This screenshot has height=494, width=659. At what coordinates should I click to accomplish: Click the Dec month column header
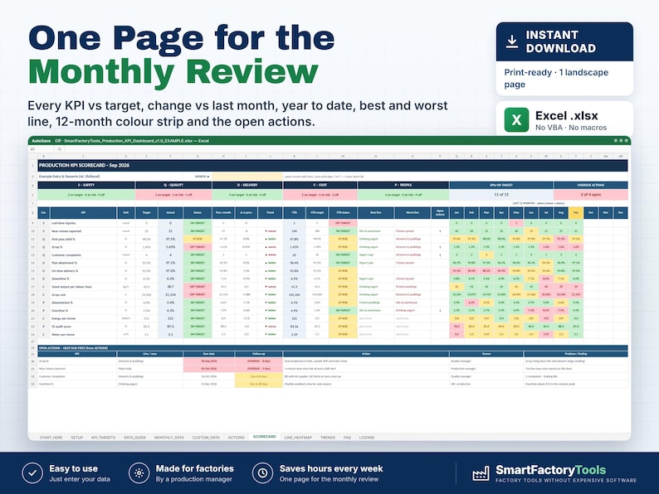pyautogui.click(x=620, y=213)
